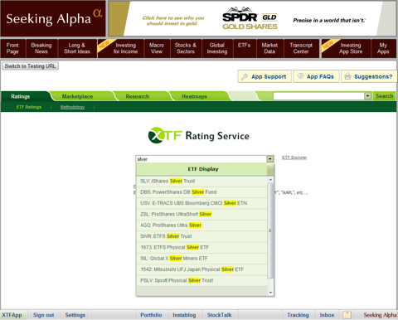
Task: Click the App Support button
Action: coord(265,76)
